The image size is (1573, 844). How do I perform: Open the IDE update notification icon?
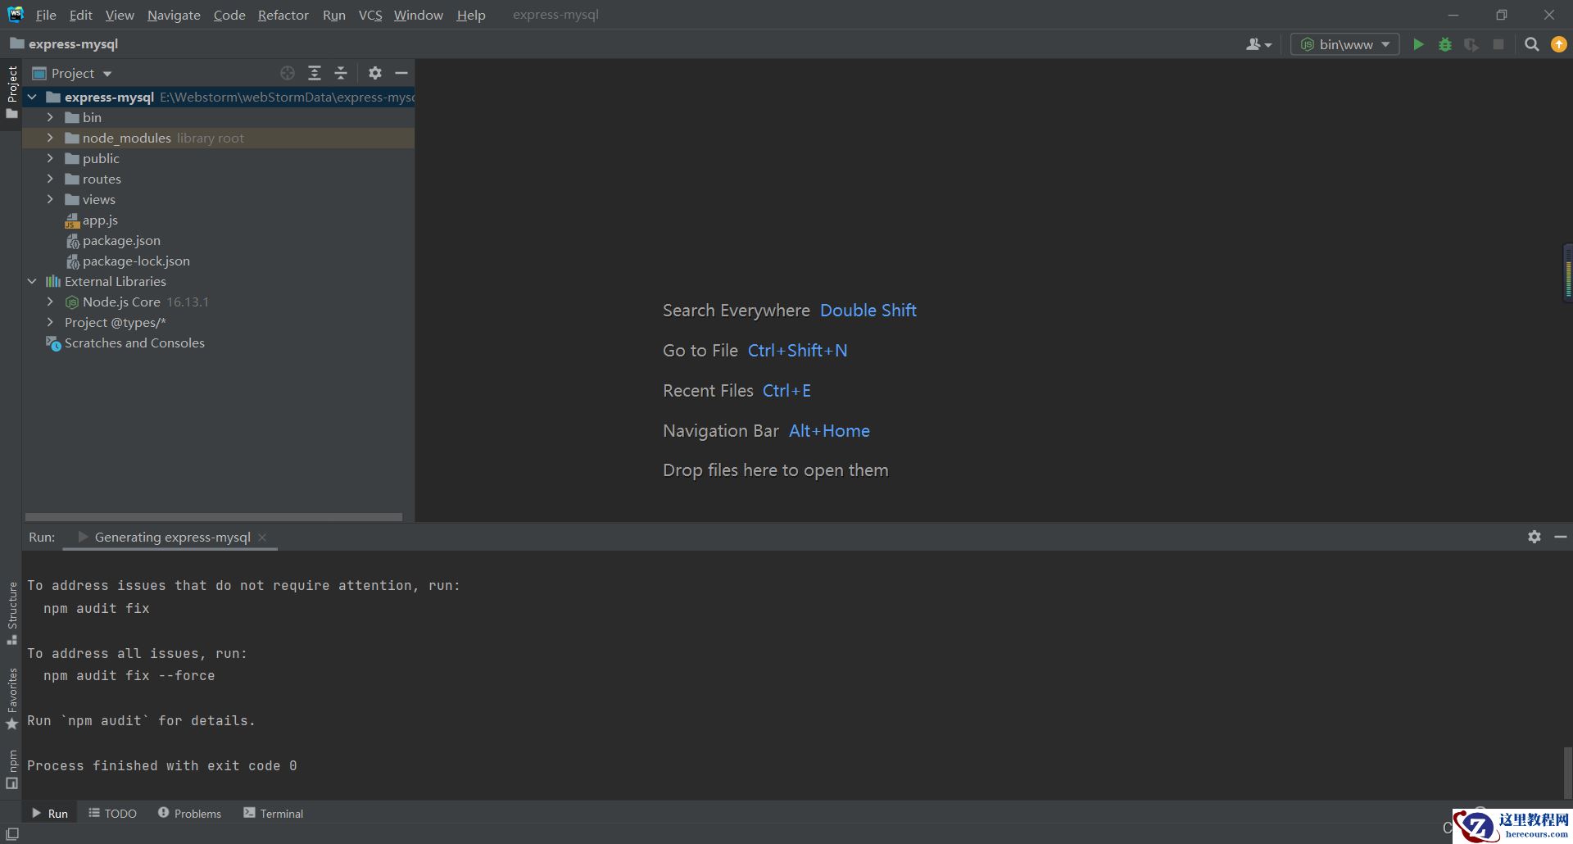(1558, 44)
